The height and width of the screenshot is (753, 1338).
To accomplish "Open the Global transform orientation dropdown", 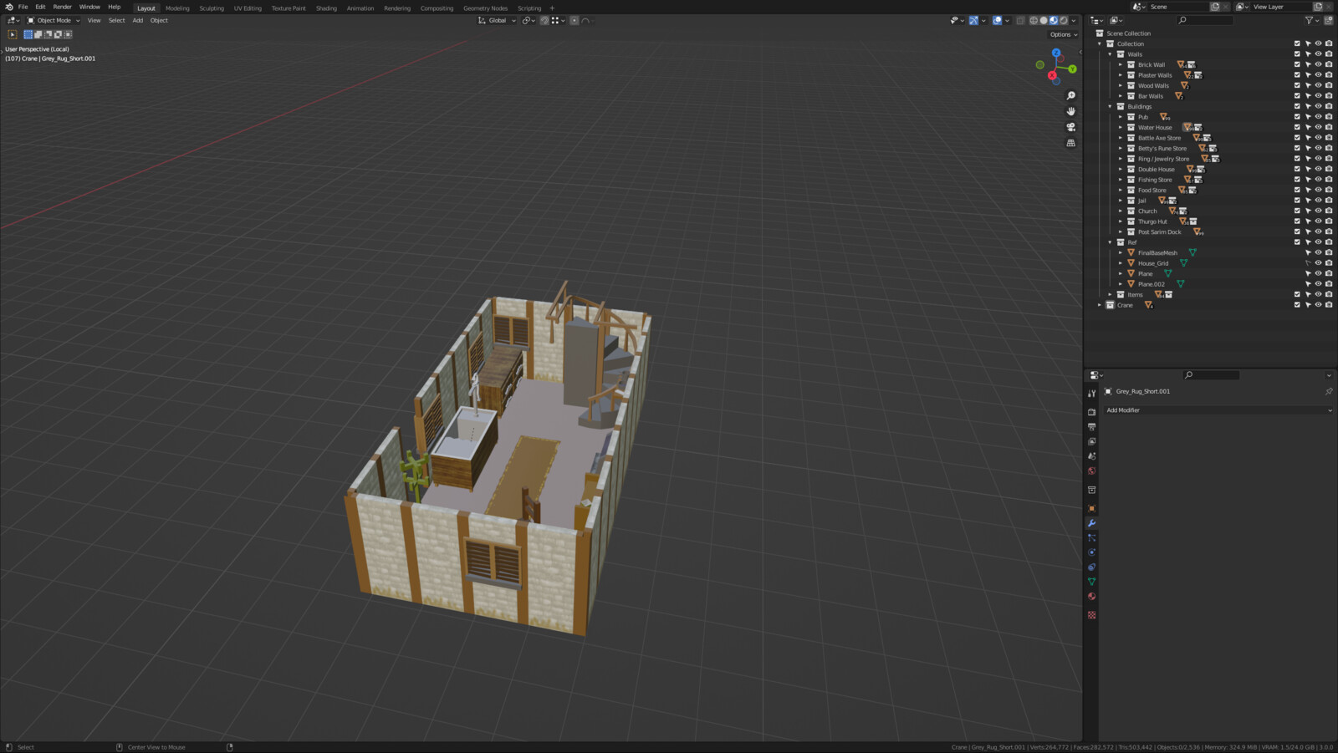I will (497, 20).
